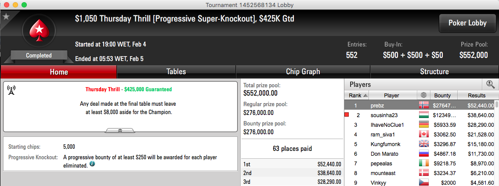499x186 pixels.
Task: Click the Poker Lobby button
Action: pyautogui.click(x=467, y=23)
